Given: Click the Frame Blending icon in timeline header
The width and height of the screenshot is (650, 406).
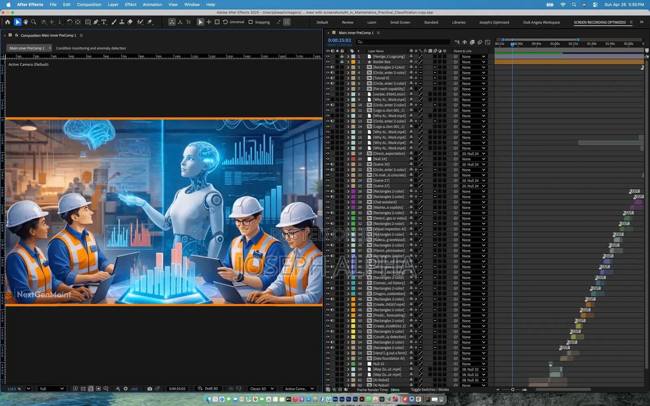Looking at the screenshot, I should click(472, 42).
